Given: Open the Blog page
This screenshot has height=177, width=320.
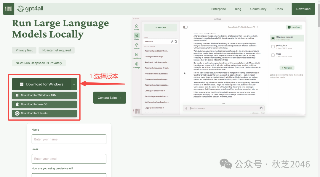Looking at the screenshot, I should (x=238, y=9).
